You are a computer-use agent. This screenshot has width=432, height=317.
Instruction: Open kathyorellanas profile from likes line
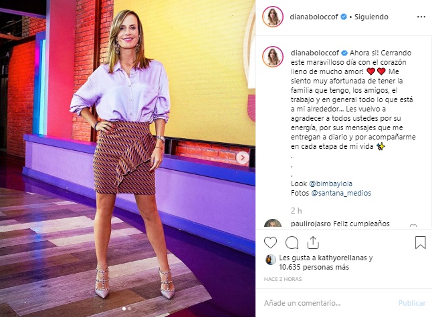point(342,258)
